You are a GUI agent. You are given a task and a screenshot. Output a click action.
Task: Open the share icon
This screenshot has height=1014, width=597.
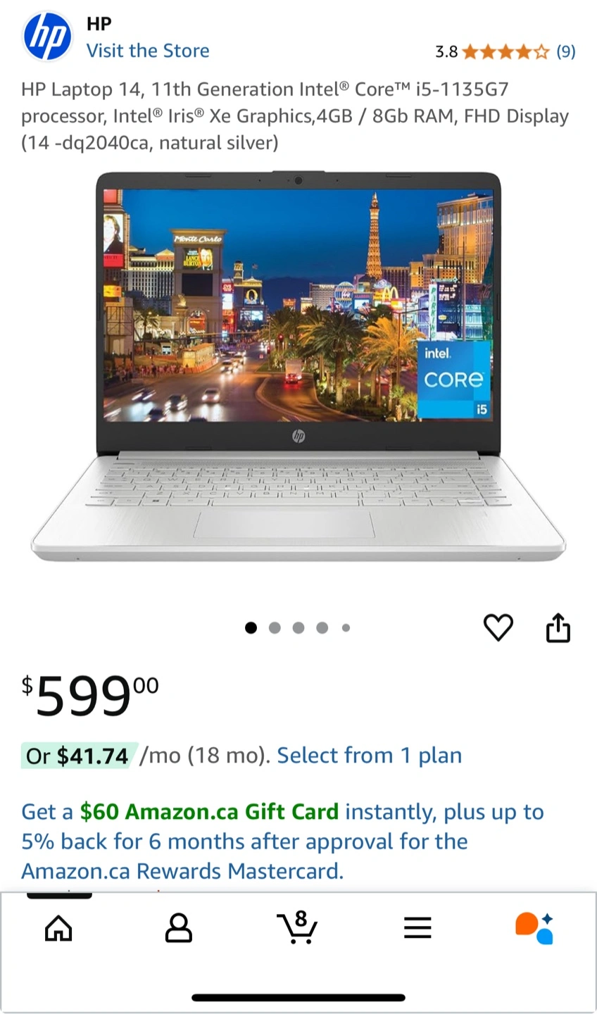558,627
